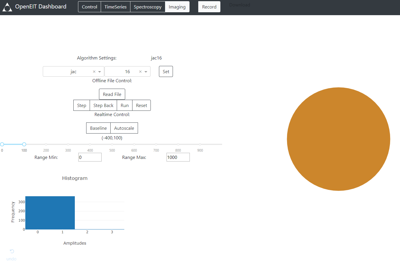Switch to the TimeSeries tab
Screen dimensions: 400x263
point(115,6)
